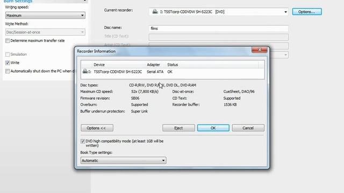Click the OK status cell in device row
The width and height of the screenshot is (344, 193).
click(170, 72)
